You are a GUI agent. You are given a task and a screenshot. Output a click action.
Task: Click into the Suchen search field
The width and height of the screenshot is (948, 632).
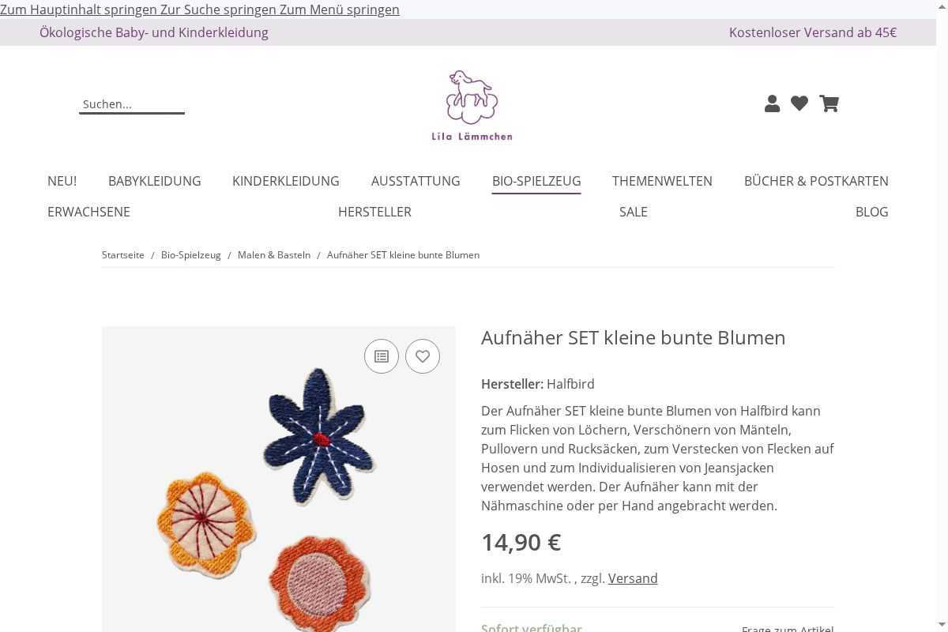tap(132, 104)
